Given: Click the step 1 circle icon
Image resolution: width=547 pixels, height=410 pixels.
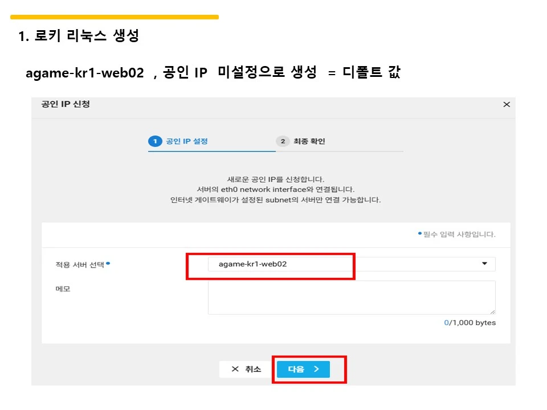Looking at the screenshot, I should coord(155,141).
